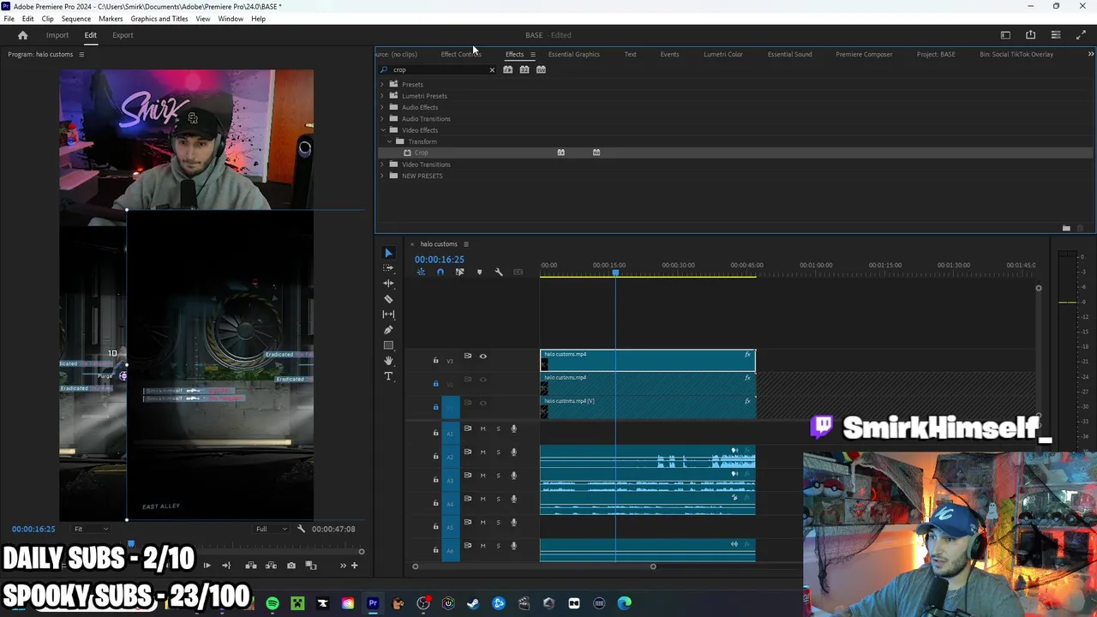Select the Type tool

[388, 376]
